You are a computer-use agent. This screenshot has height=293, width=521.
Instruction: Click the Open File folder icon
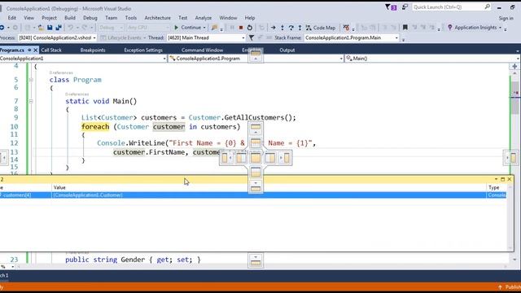41,28
